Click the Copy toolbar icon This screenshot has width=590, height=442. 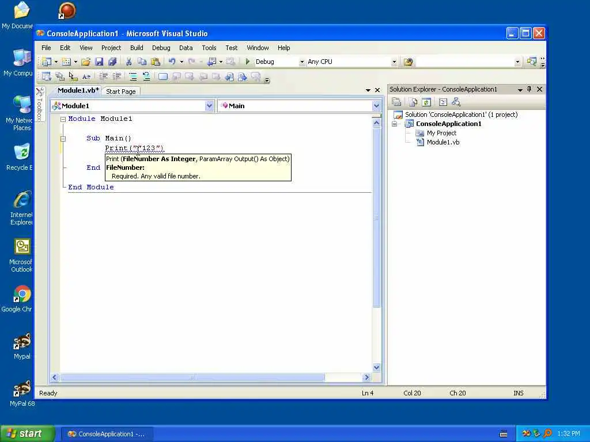click(142, 62)
